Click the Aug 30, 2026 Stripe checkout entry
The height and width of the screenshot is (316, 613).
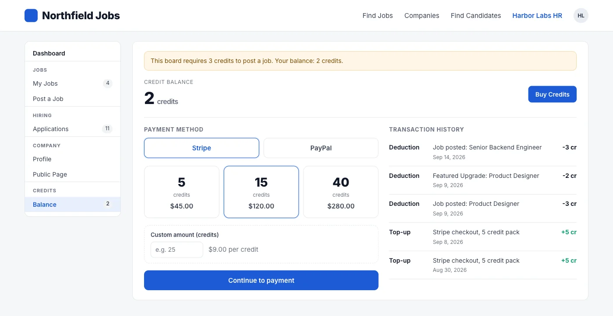pos(483,265)
